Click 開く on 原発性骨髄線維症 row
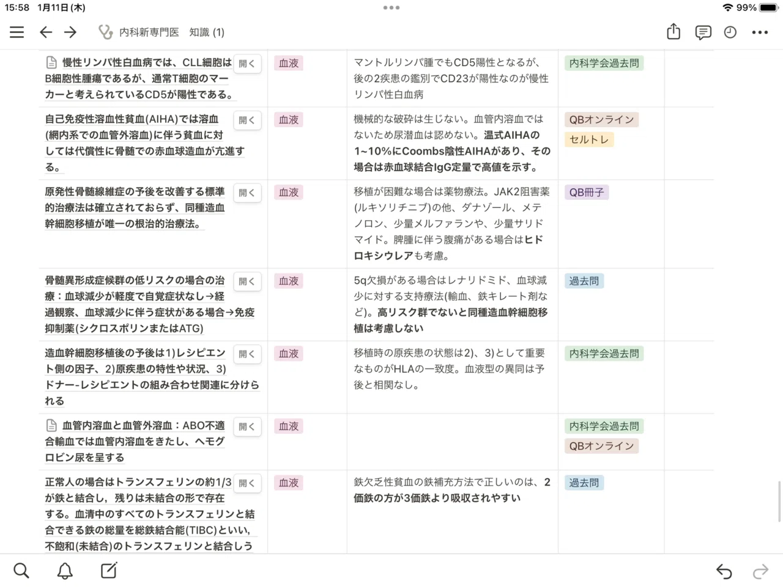Viewport: 783px width, 587px height. (247, 193)
